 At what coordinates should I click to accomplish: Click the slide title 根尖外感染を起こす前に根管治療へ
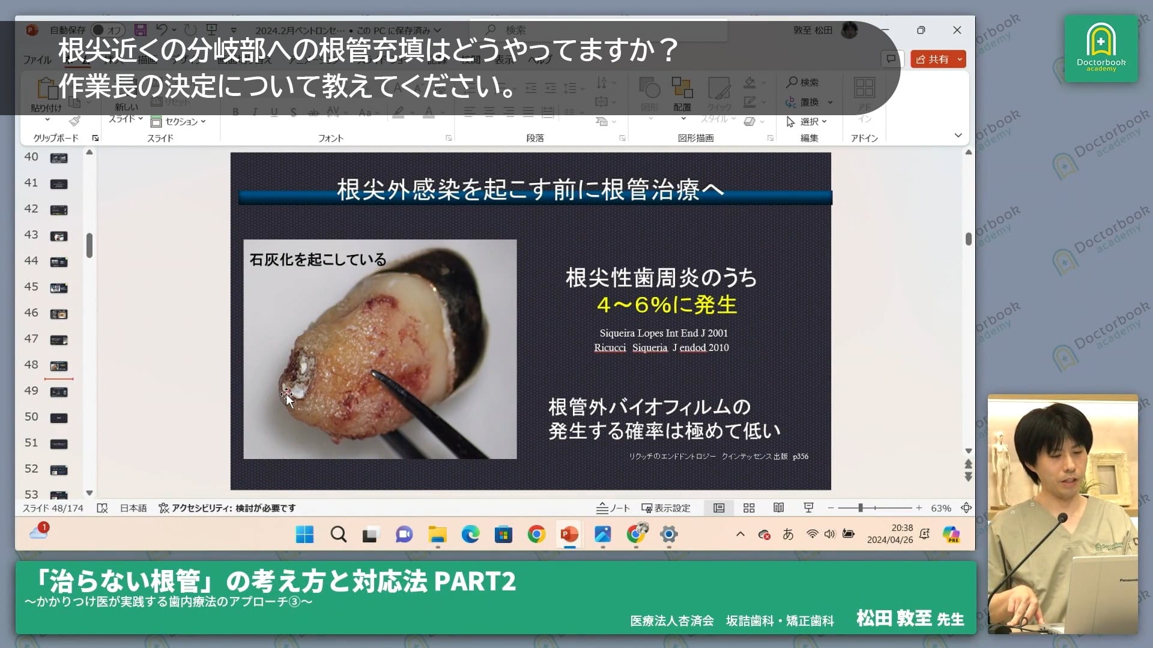click(530, 190)
